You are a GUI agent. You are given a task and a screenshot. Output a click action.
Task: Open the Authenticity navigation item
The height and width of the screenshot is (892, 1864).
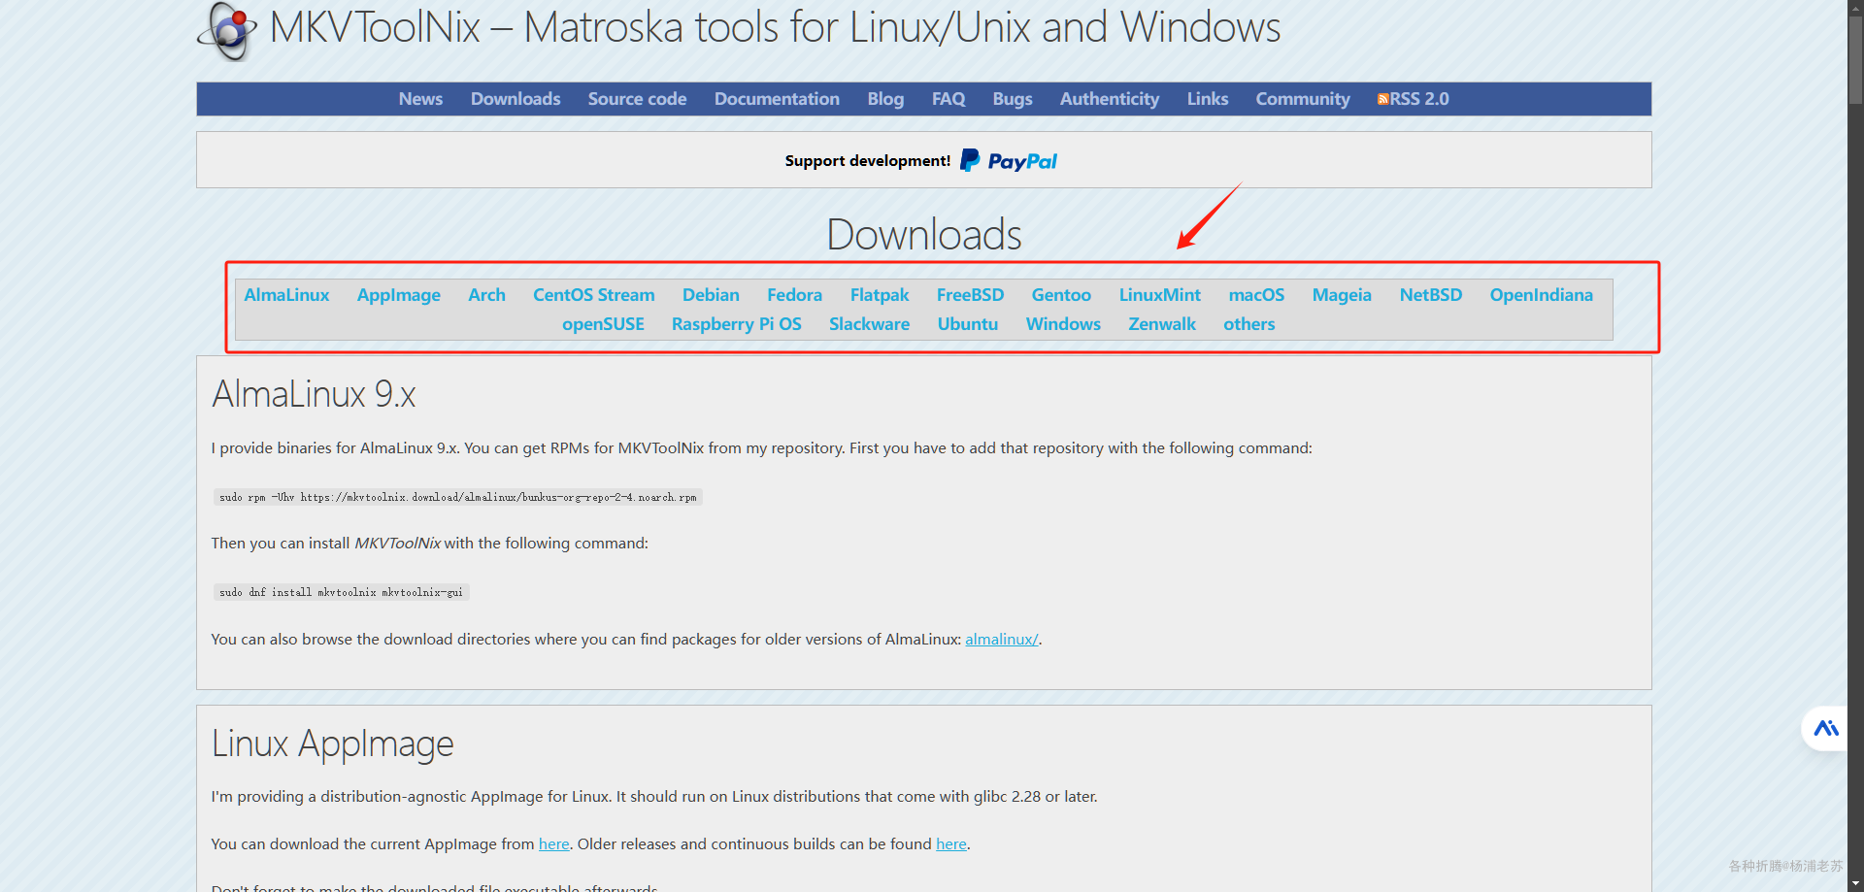pyautogui.click(x=1110, y=99)
